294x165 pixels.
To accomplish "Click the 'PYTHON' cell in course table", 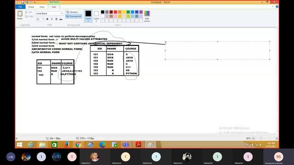I will click(131, 73).
